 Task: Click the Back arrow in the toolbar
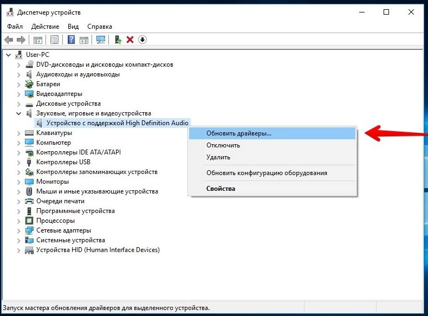(9, 40)
